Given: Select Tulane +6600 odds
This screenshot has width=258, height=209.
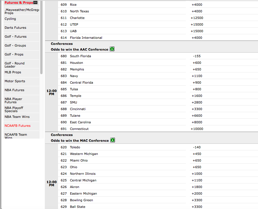Looking at the screenshot, I should tap(197, 116).
